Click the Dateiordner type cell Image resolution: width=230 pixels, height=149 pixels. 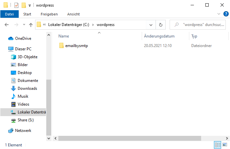click(x=201, y=46)
